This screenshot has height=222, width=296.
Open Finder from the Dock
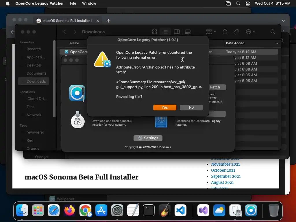(22, 210)
